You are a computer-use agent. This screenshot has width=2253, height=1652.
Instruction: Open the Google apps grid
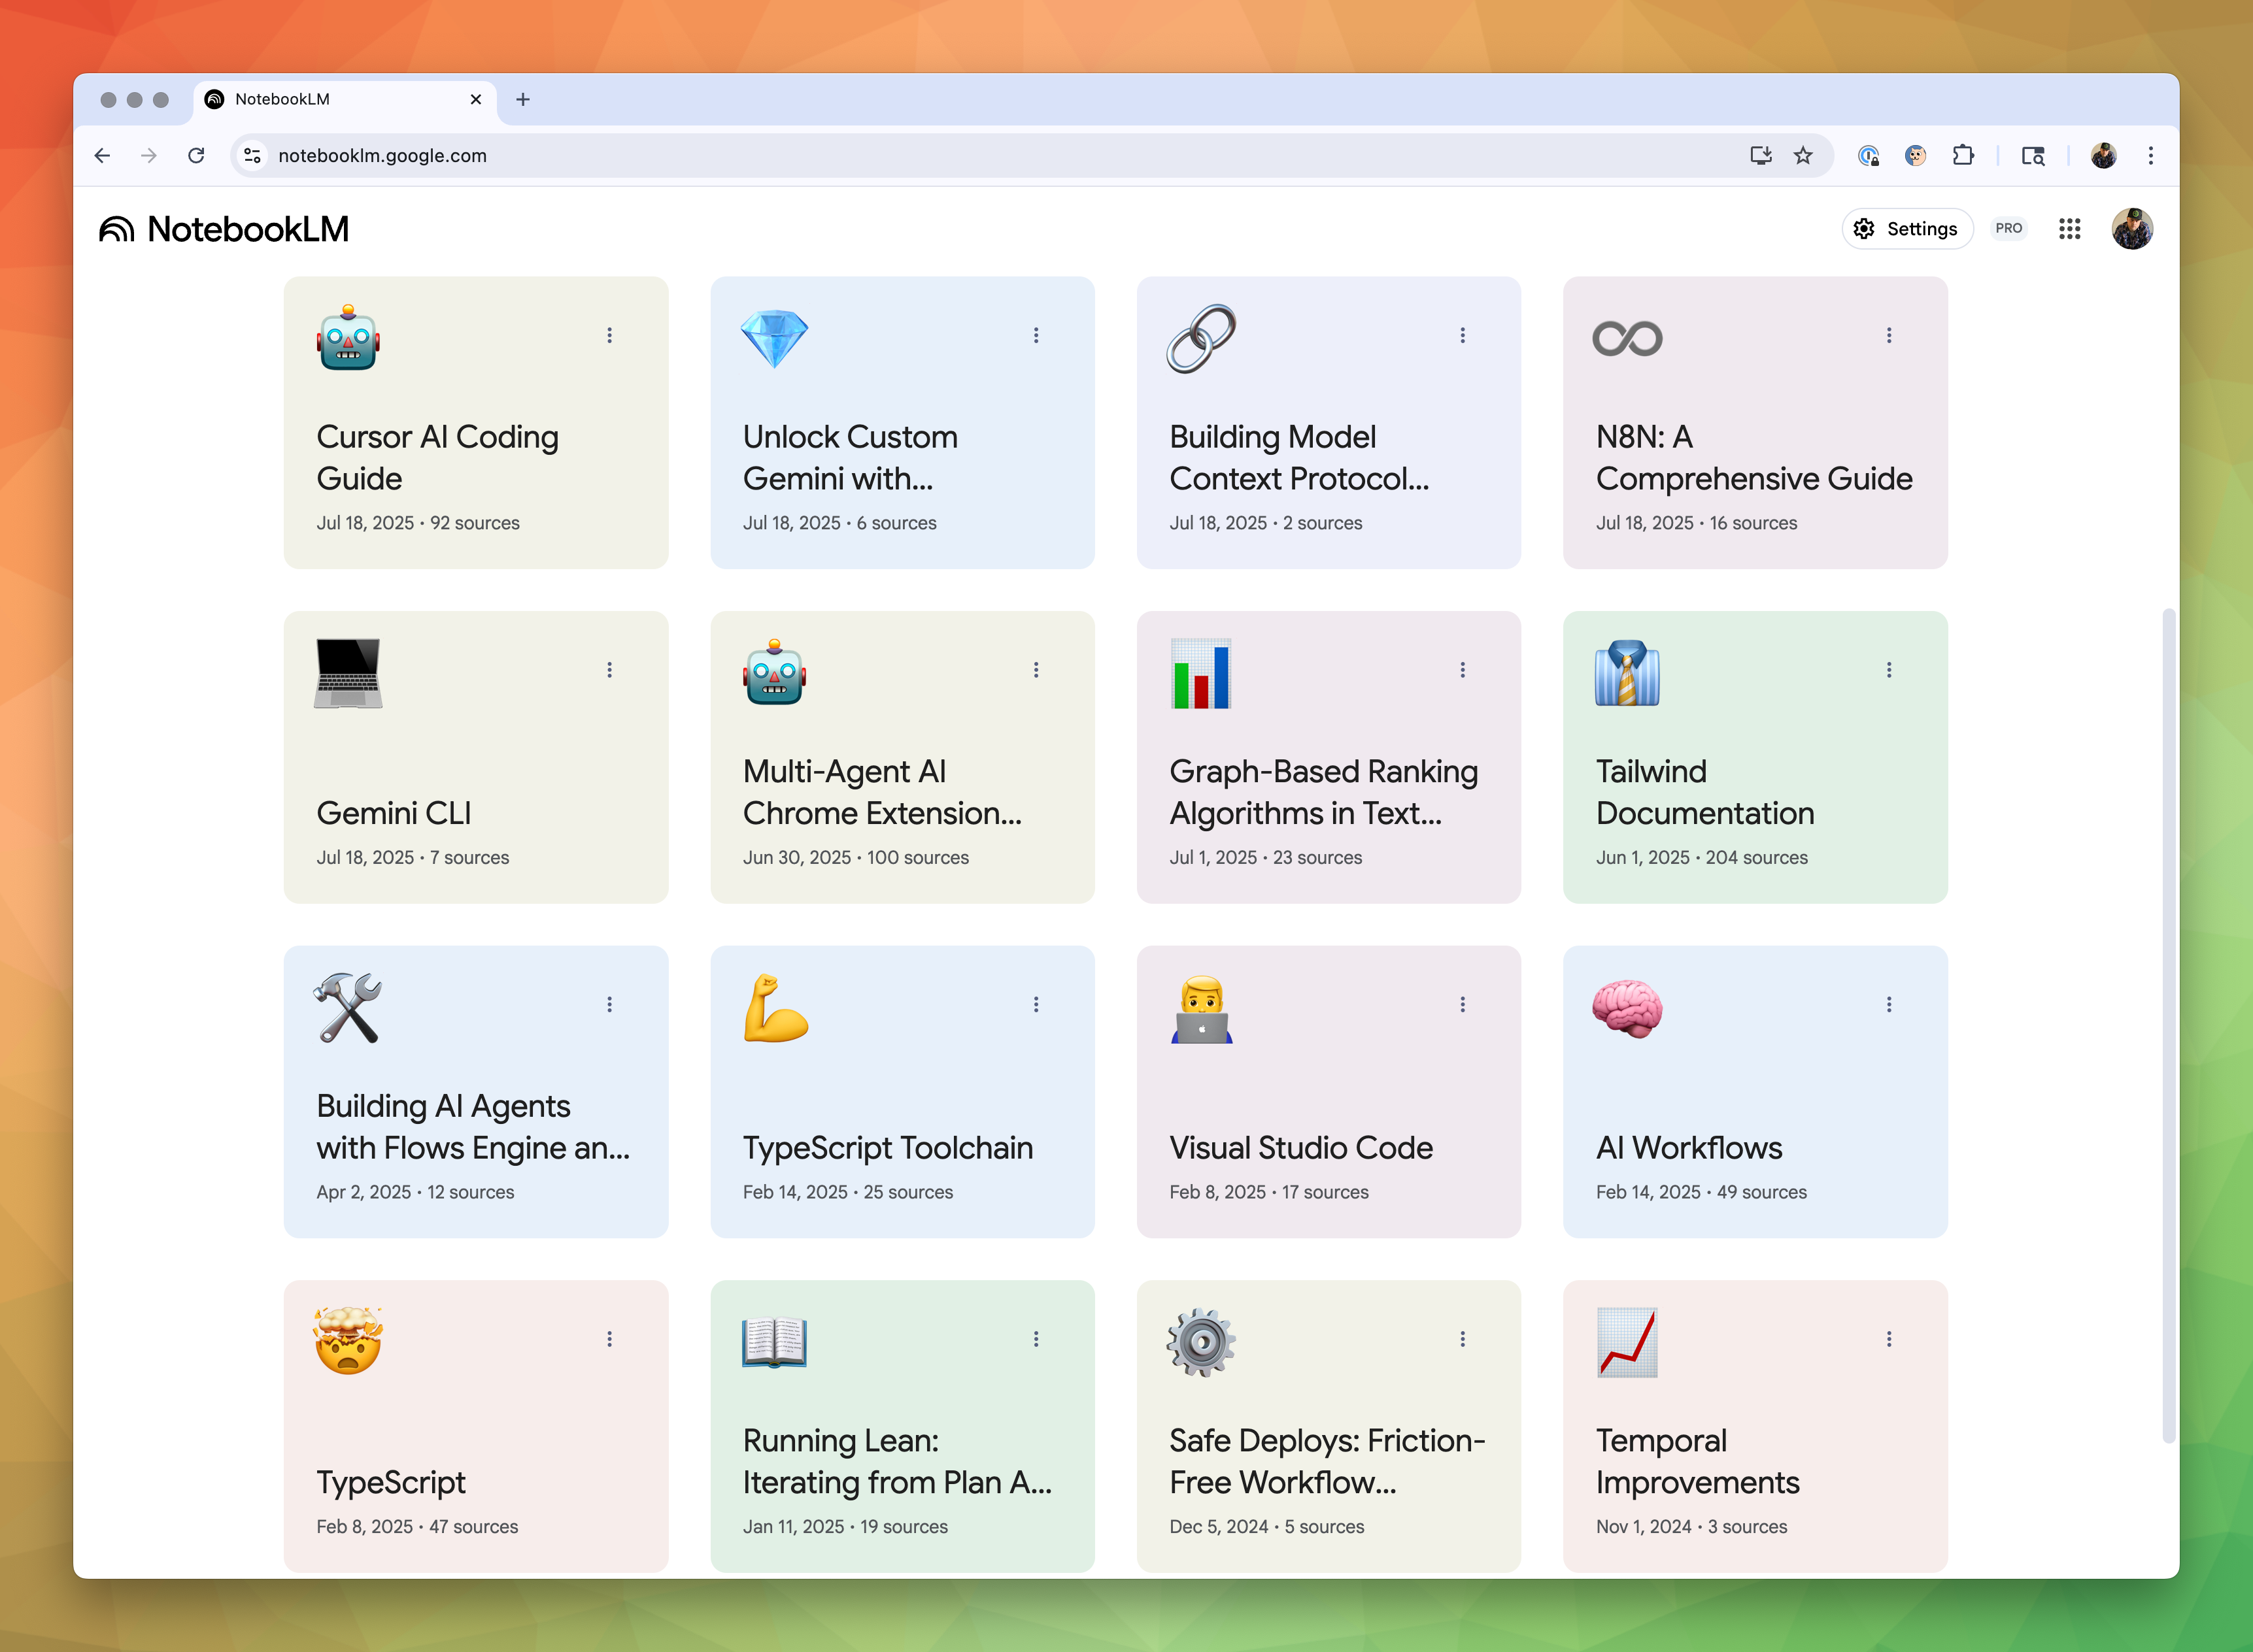click(x=2069, y=229)
